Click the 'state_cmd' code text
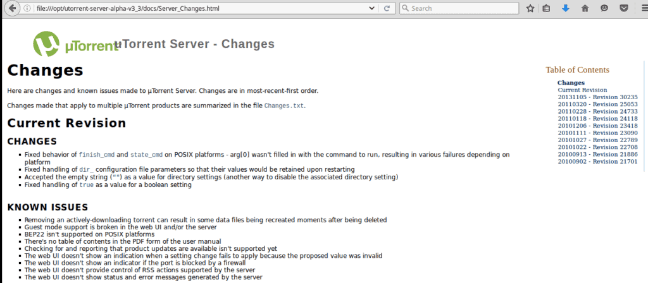Screen dimensions: 648x283 [147, 155]
